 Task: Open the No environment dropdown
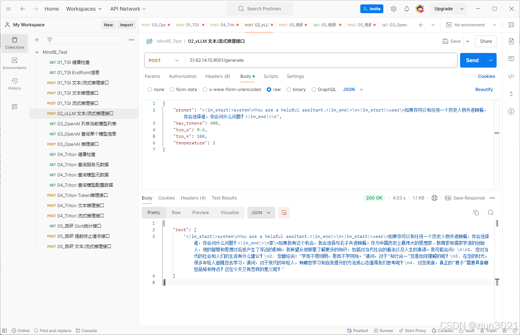pyautogui.click(x=471, y=25)
